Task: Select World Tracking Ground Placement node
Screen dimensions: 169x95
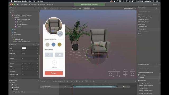Action: (22, 15)
